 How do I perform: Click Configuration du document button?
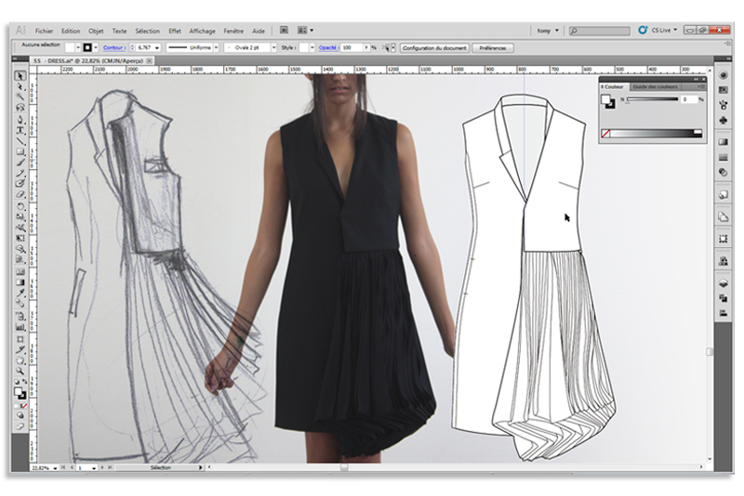(x=434, y=48)
